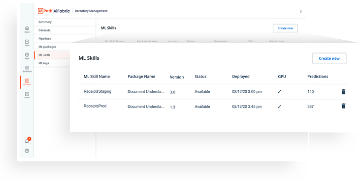Open the ReceiptsProd skill row

tap(212, 106)
